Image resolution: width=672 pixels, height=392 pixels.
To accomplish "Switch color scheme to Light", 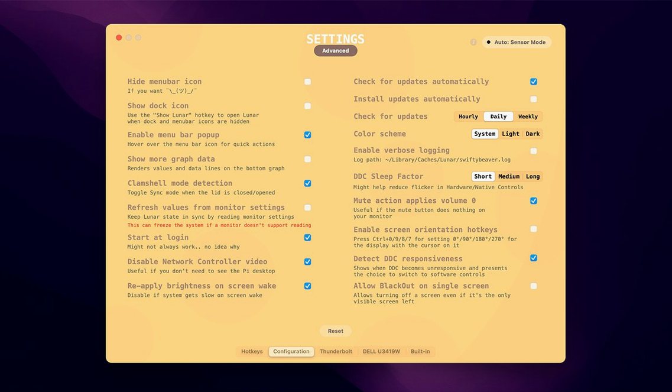I will [511, 134].
